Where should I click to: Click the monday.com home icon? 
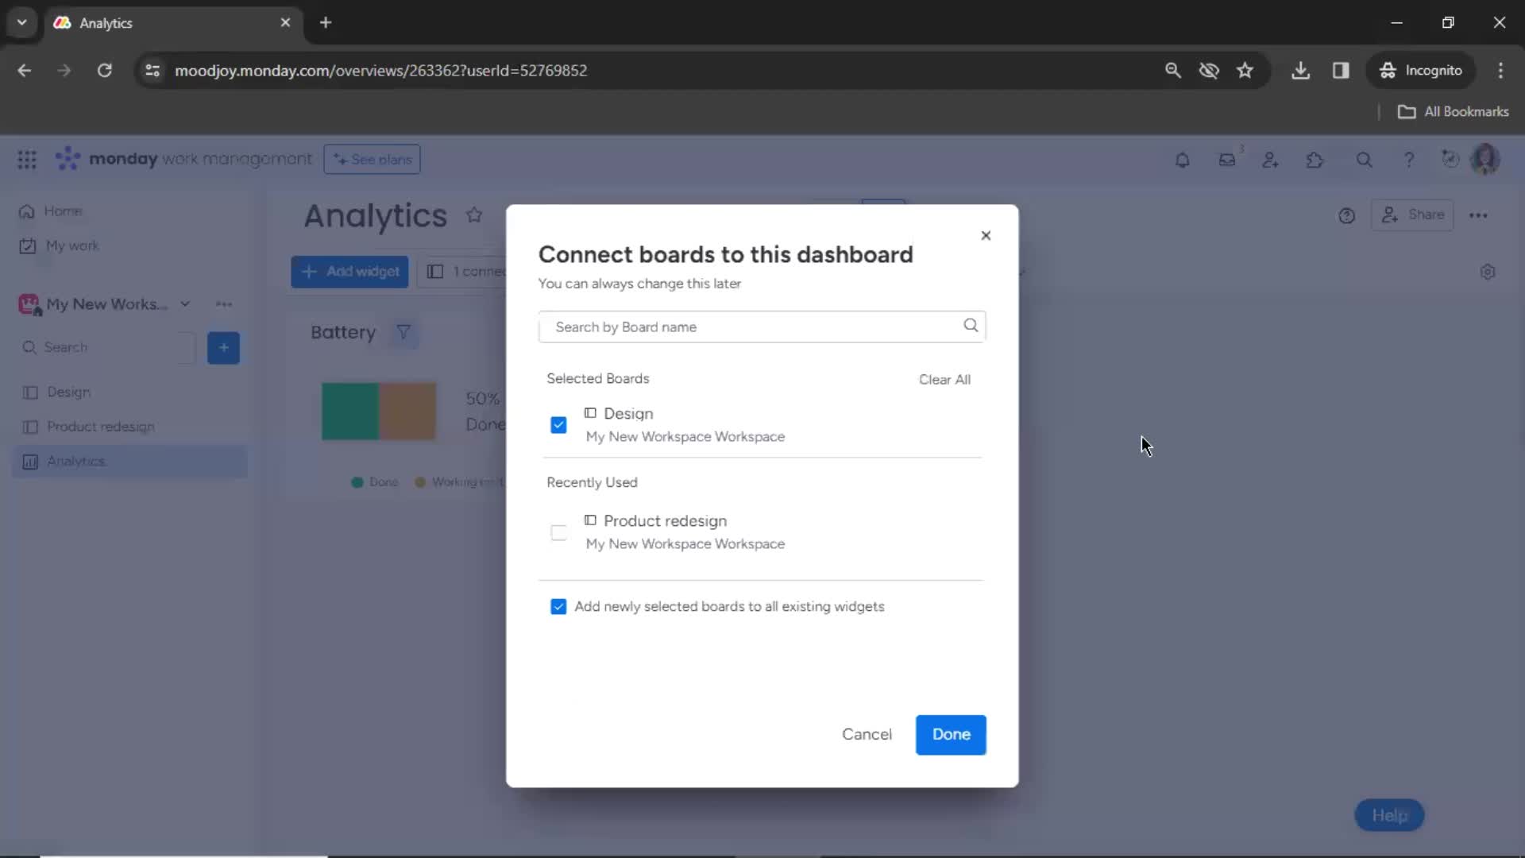tap(26, 211)
